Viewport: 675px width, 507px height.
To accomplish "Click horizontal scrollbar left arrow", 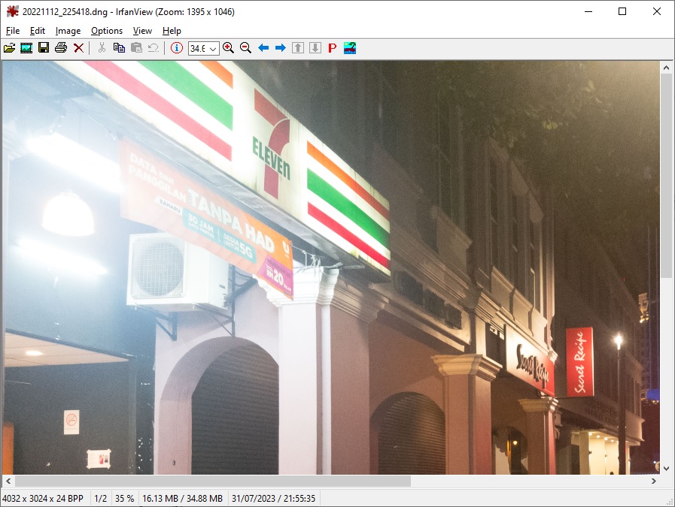I will [x=8, y=481].
